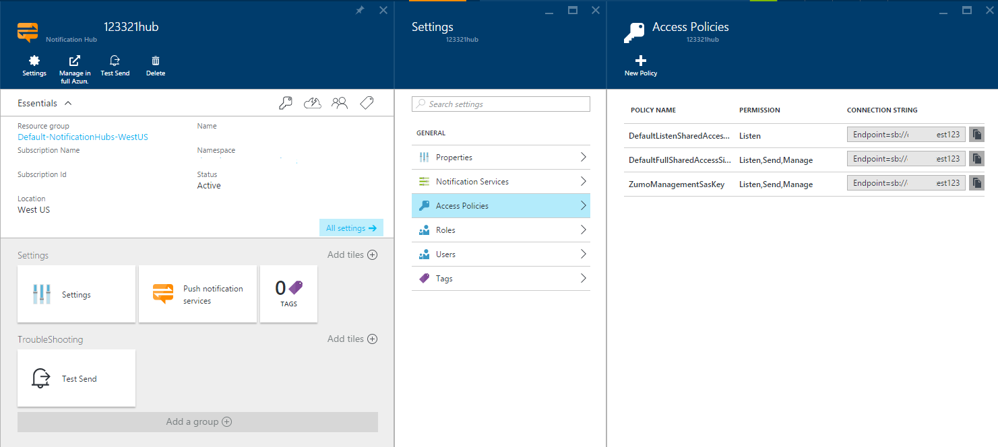Copy the ZumoManagementSasKey connection string
The width and height of the screenshot is (998, 447).
point(976,182)
